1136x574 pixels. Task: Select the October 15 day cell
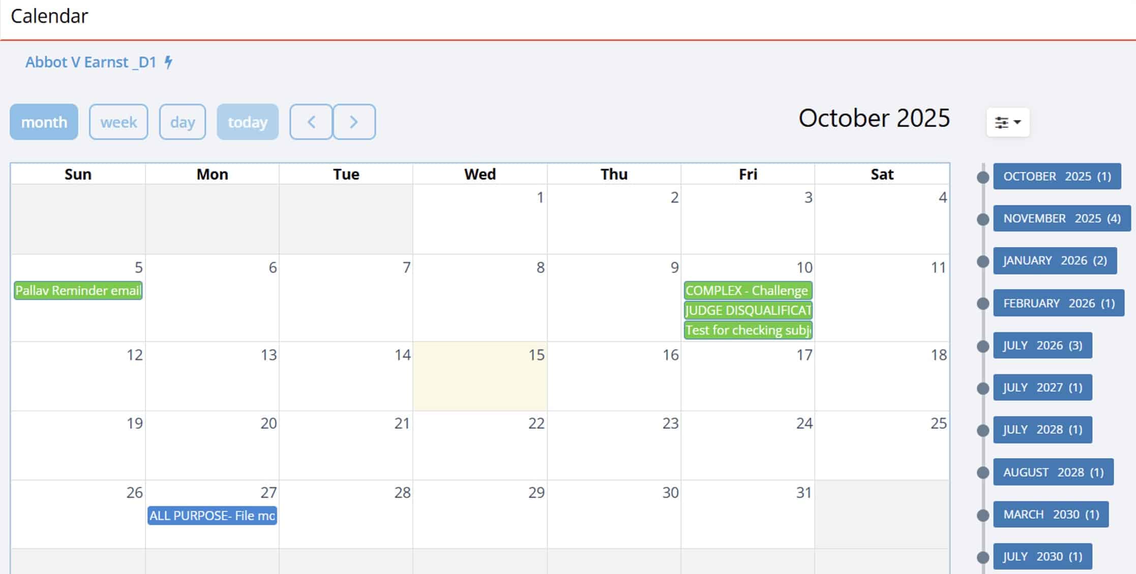(x=480, y=381)
